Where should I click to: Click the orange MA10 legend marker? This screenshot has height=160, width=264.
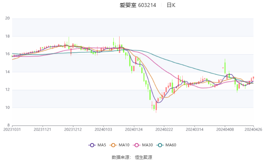click(x=114, y=145)
